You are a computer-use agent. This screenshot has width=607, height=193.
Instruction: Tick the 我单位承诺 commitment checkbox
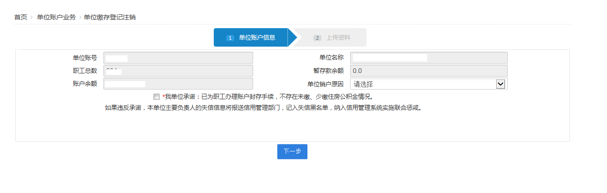point(156,97)
